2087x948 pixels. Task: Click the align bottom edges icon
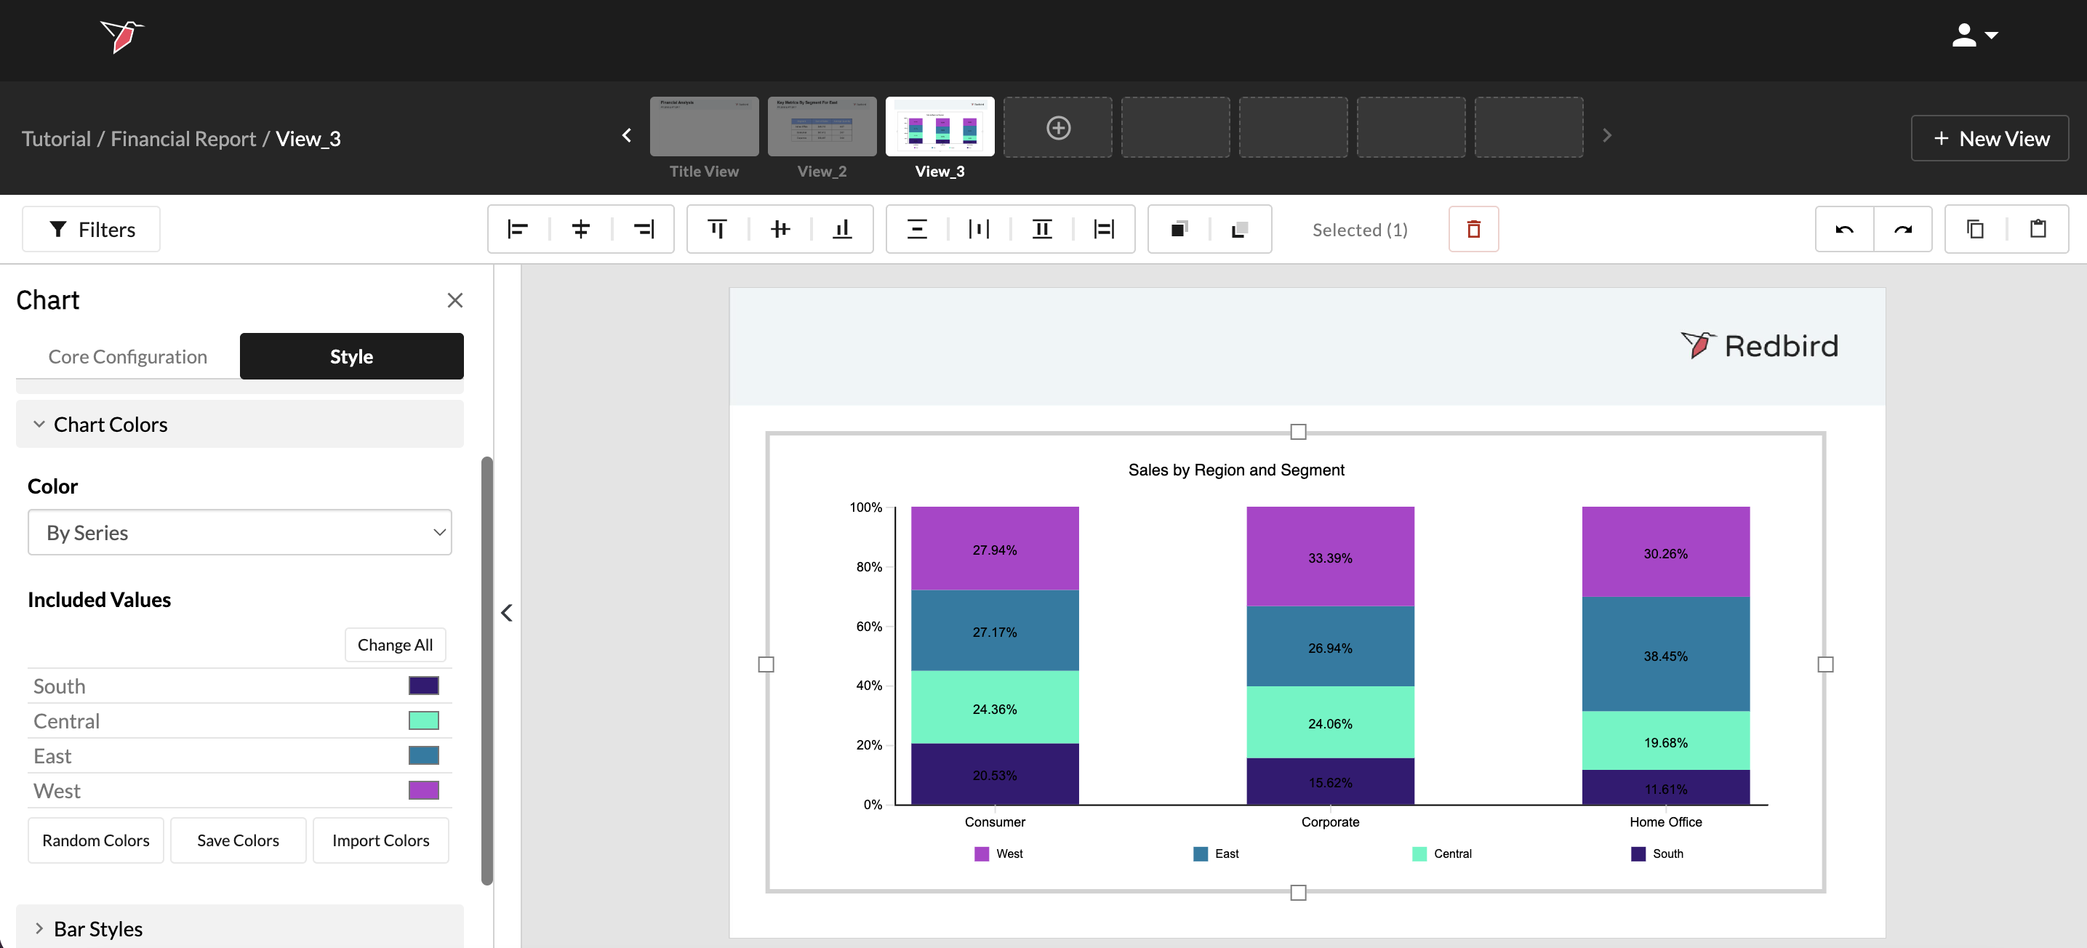843,229
